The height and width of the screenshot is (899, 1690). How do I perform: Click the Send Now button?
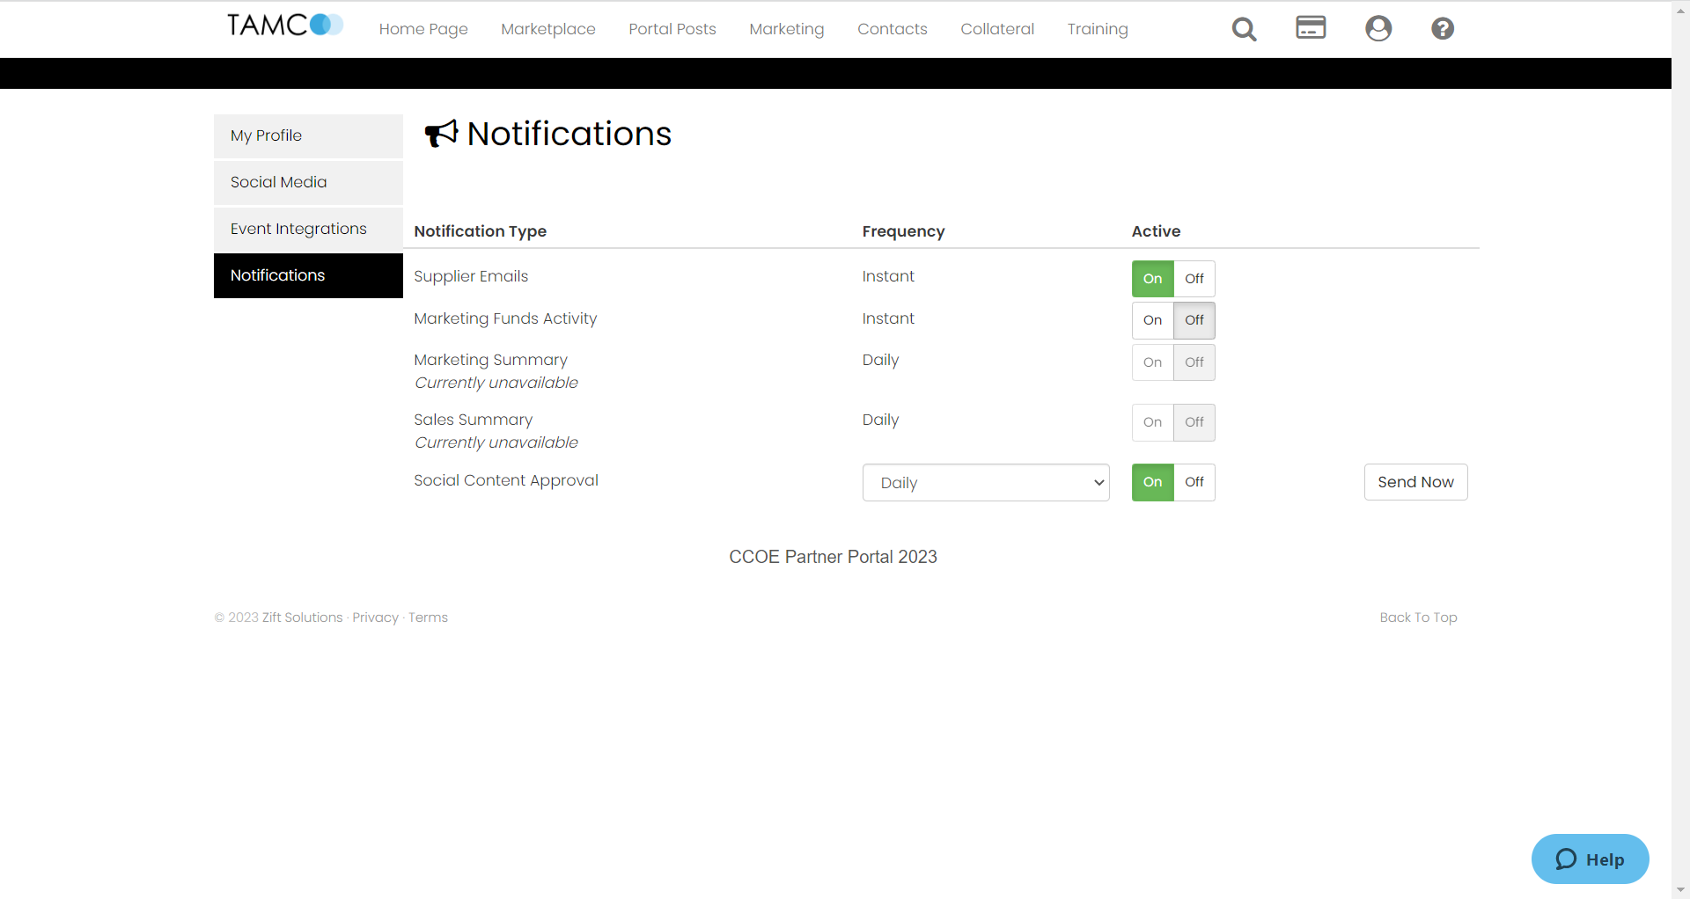pyautogui.click(x=1415, y=482)
